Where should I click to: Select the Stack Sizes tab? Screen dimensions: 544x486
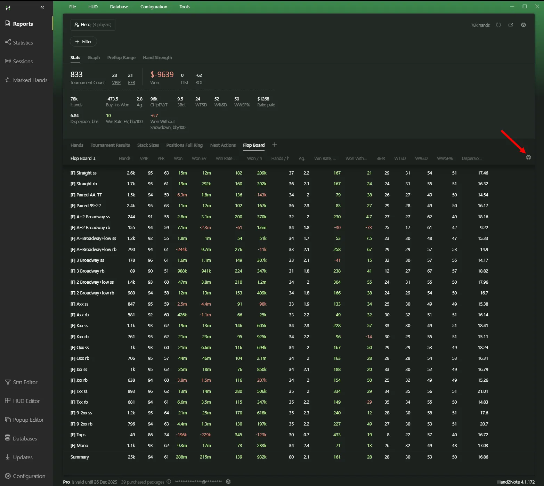pyautogui.click(x=148, y=145)
